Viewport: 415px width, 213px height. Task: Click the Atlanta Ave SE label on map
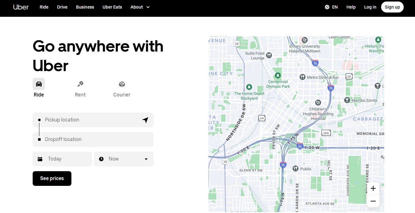pos(320,204)
